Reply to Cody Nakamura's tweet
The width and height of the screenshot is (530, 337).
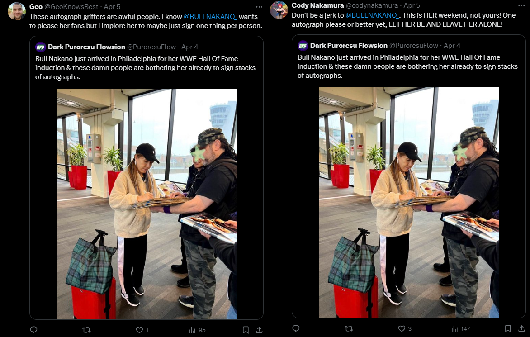tap(296, 328)
